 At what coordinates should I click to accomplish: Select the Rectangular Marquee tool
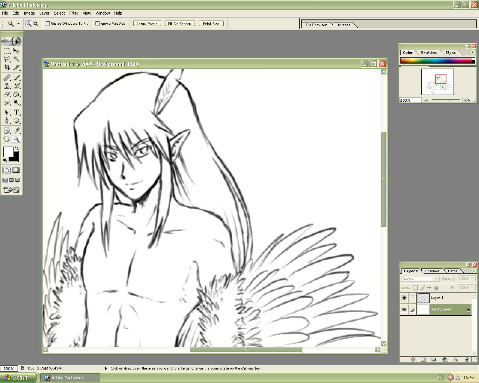pos(7,51)
